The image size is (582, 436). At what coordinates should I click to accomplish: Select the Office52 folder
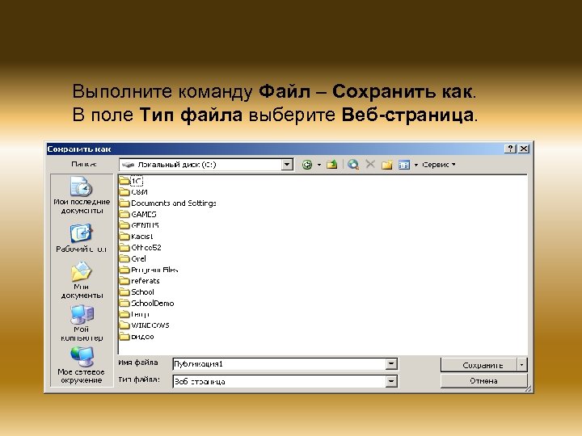[141, 248]
